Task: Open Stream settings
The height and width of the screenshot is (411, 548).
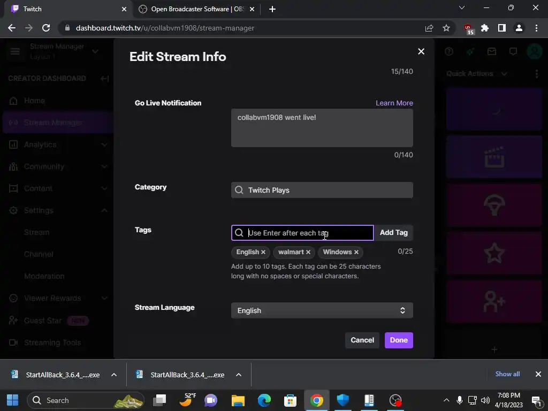Action: click(37, 232)
